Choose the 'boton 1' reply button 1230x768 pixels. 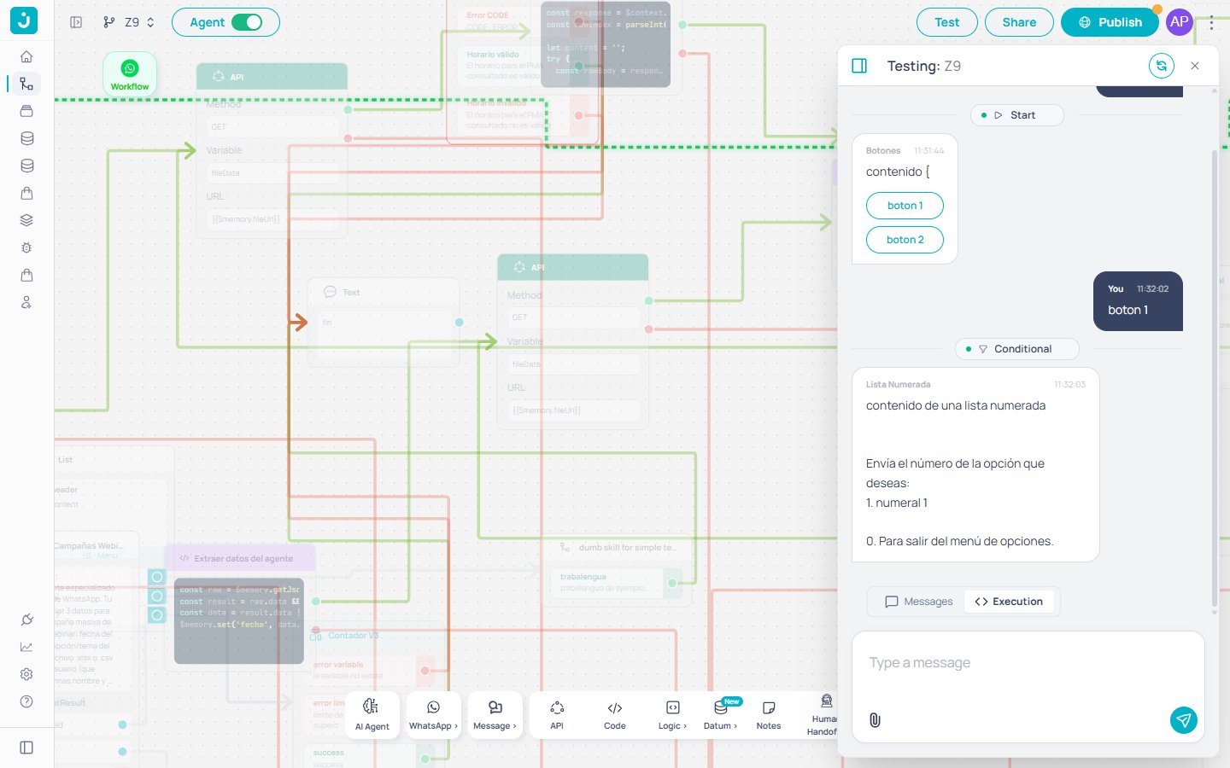pos(905,206)
